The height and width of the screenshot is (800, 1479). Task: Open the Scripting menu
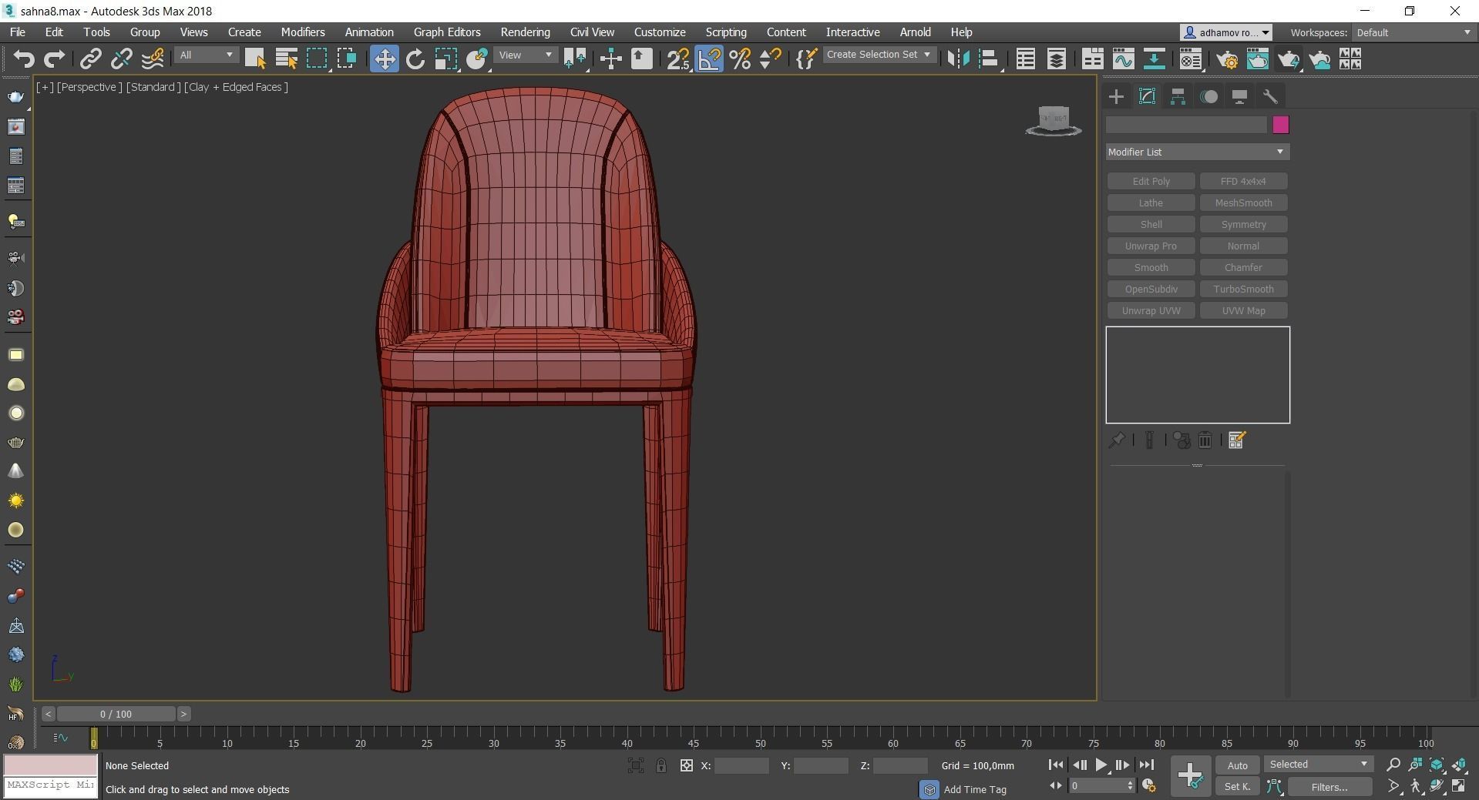(x=726, y=32)
